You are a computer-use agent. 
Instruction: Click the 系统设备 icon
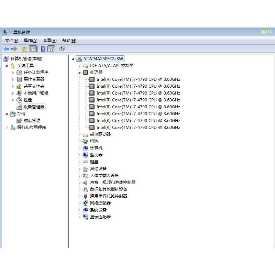click(x=85, y=210)
